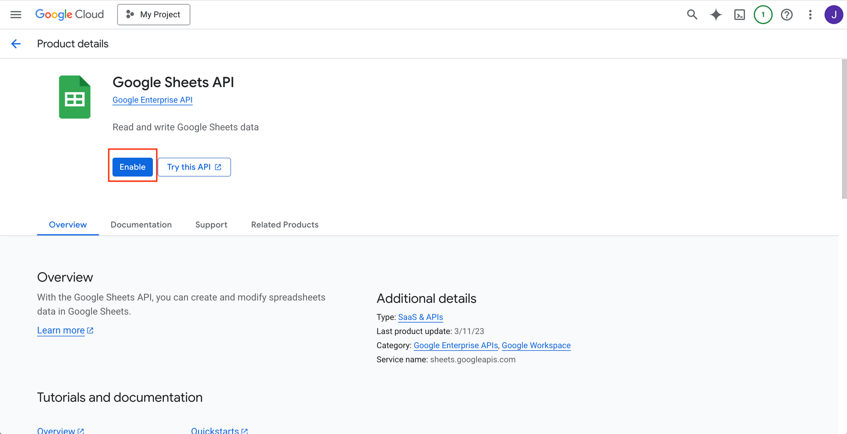Click the Enable button

133,167
